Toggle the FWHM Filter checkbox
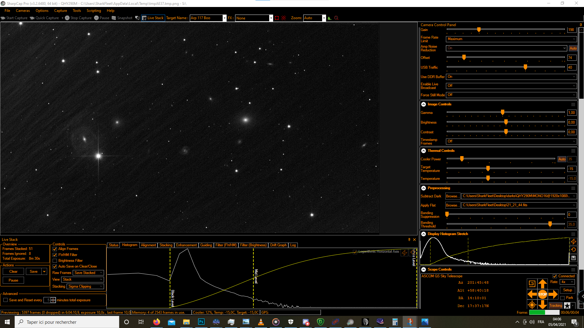The height and width of the screenshot is (328, 584). (x=55, y=255)
